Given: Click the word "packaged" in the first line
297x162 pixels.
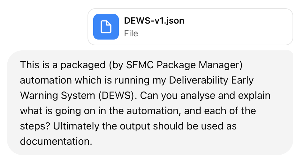Looking at the screenshot, I should [83, 65].
